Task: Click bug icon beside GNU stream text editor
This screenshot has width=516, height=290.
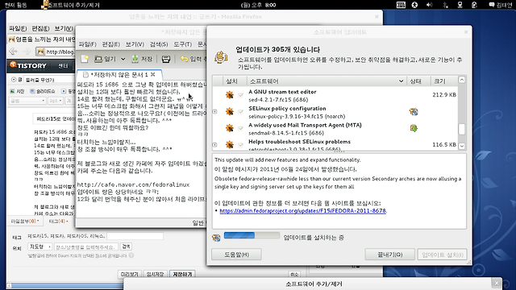Action: click(229, 95)
